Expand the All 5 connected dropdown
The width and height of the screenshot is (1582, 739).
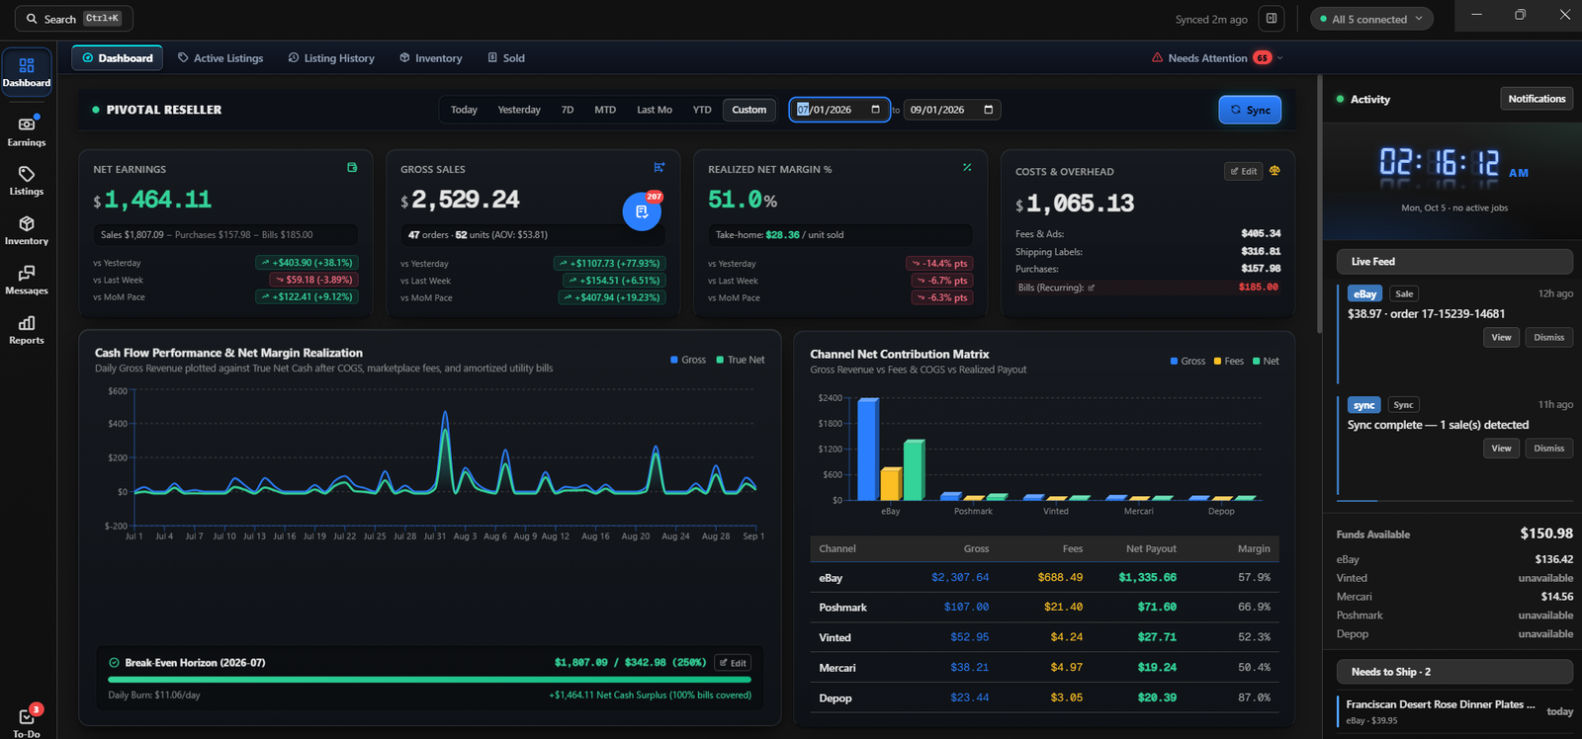1371,19
